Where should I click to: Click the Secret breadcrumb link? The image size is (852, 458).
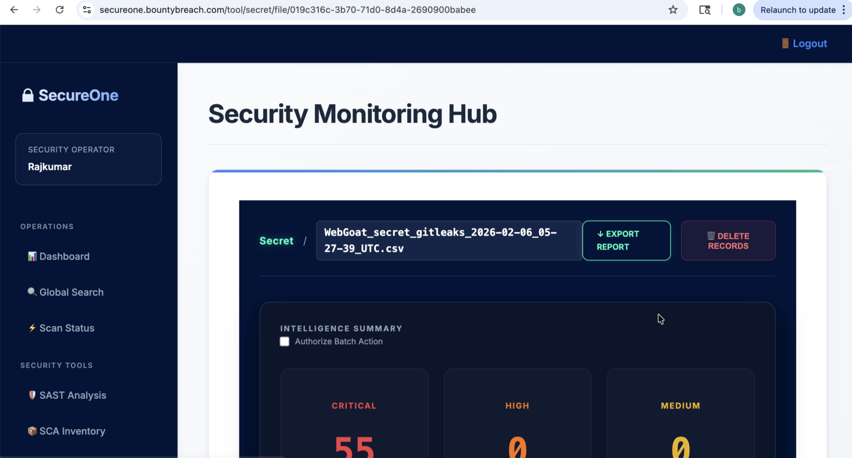click(276, 241)
